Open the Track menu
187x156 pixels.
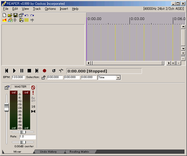click(x=37, y=9)
